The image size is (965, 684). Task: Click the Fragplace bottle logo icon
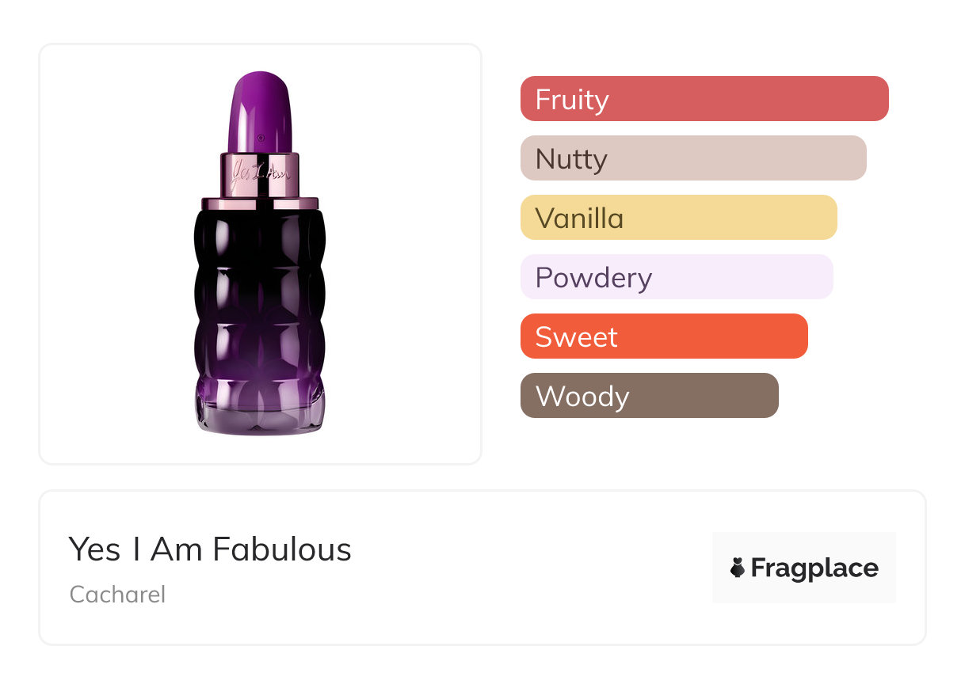(738, 568)
